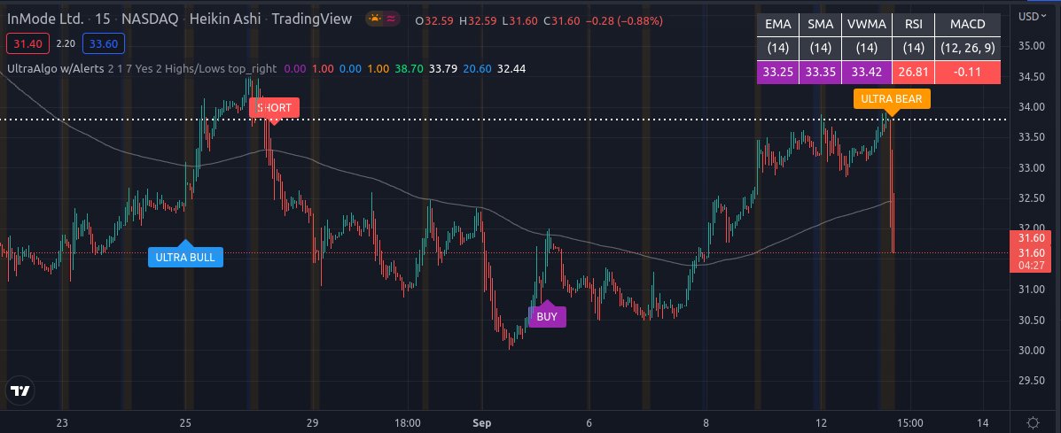Click the 15:00 label on time axis
1061x433 pixels.
click(x=909, y=423)
